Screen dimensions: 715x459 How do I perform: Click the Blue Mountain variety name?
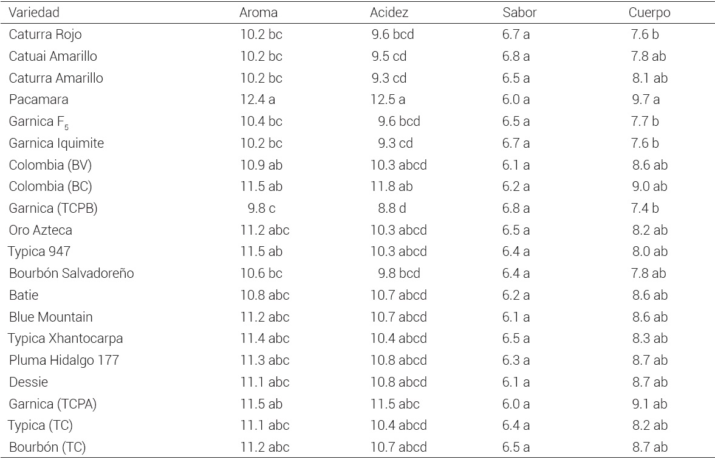50,317
